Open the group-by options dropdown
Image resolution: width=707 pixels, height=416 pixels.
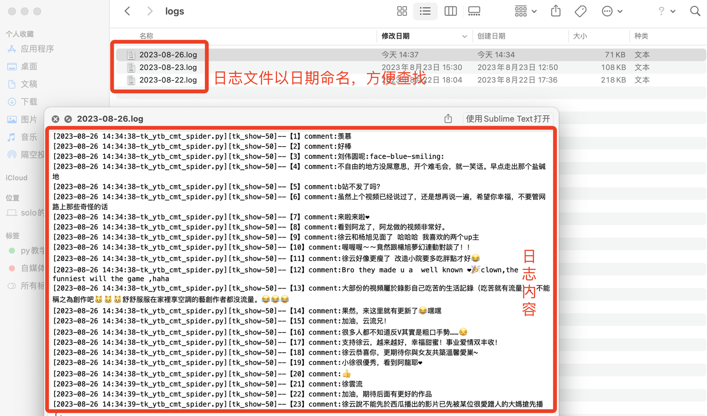526,11
